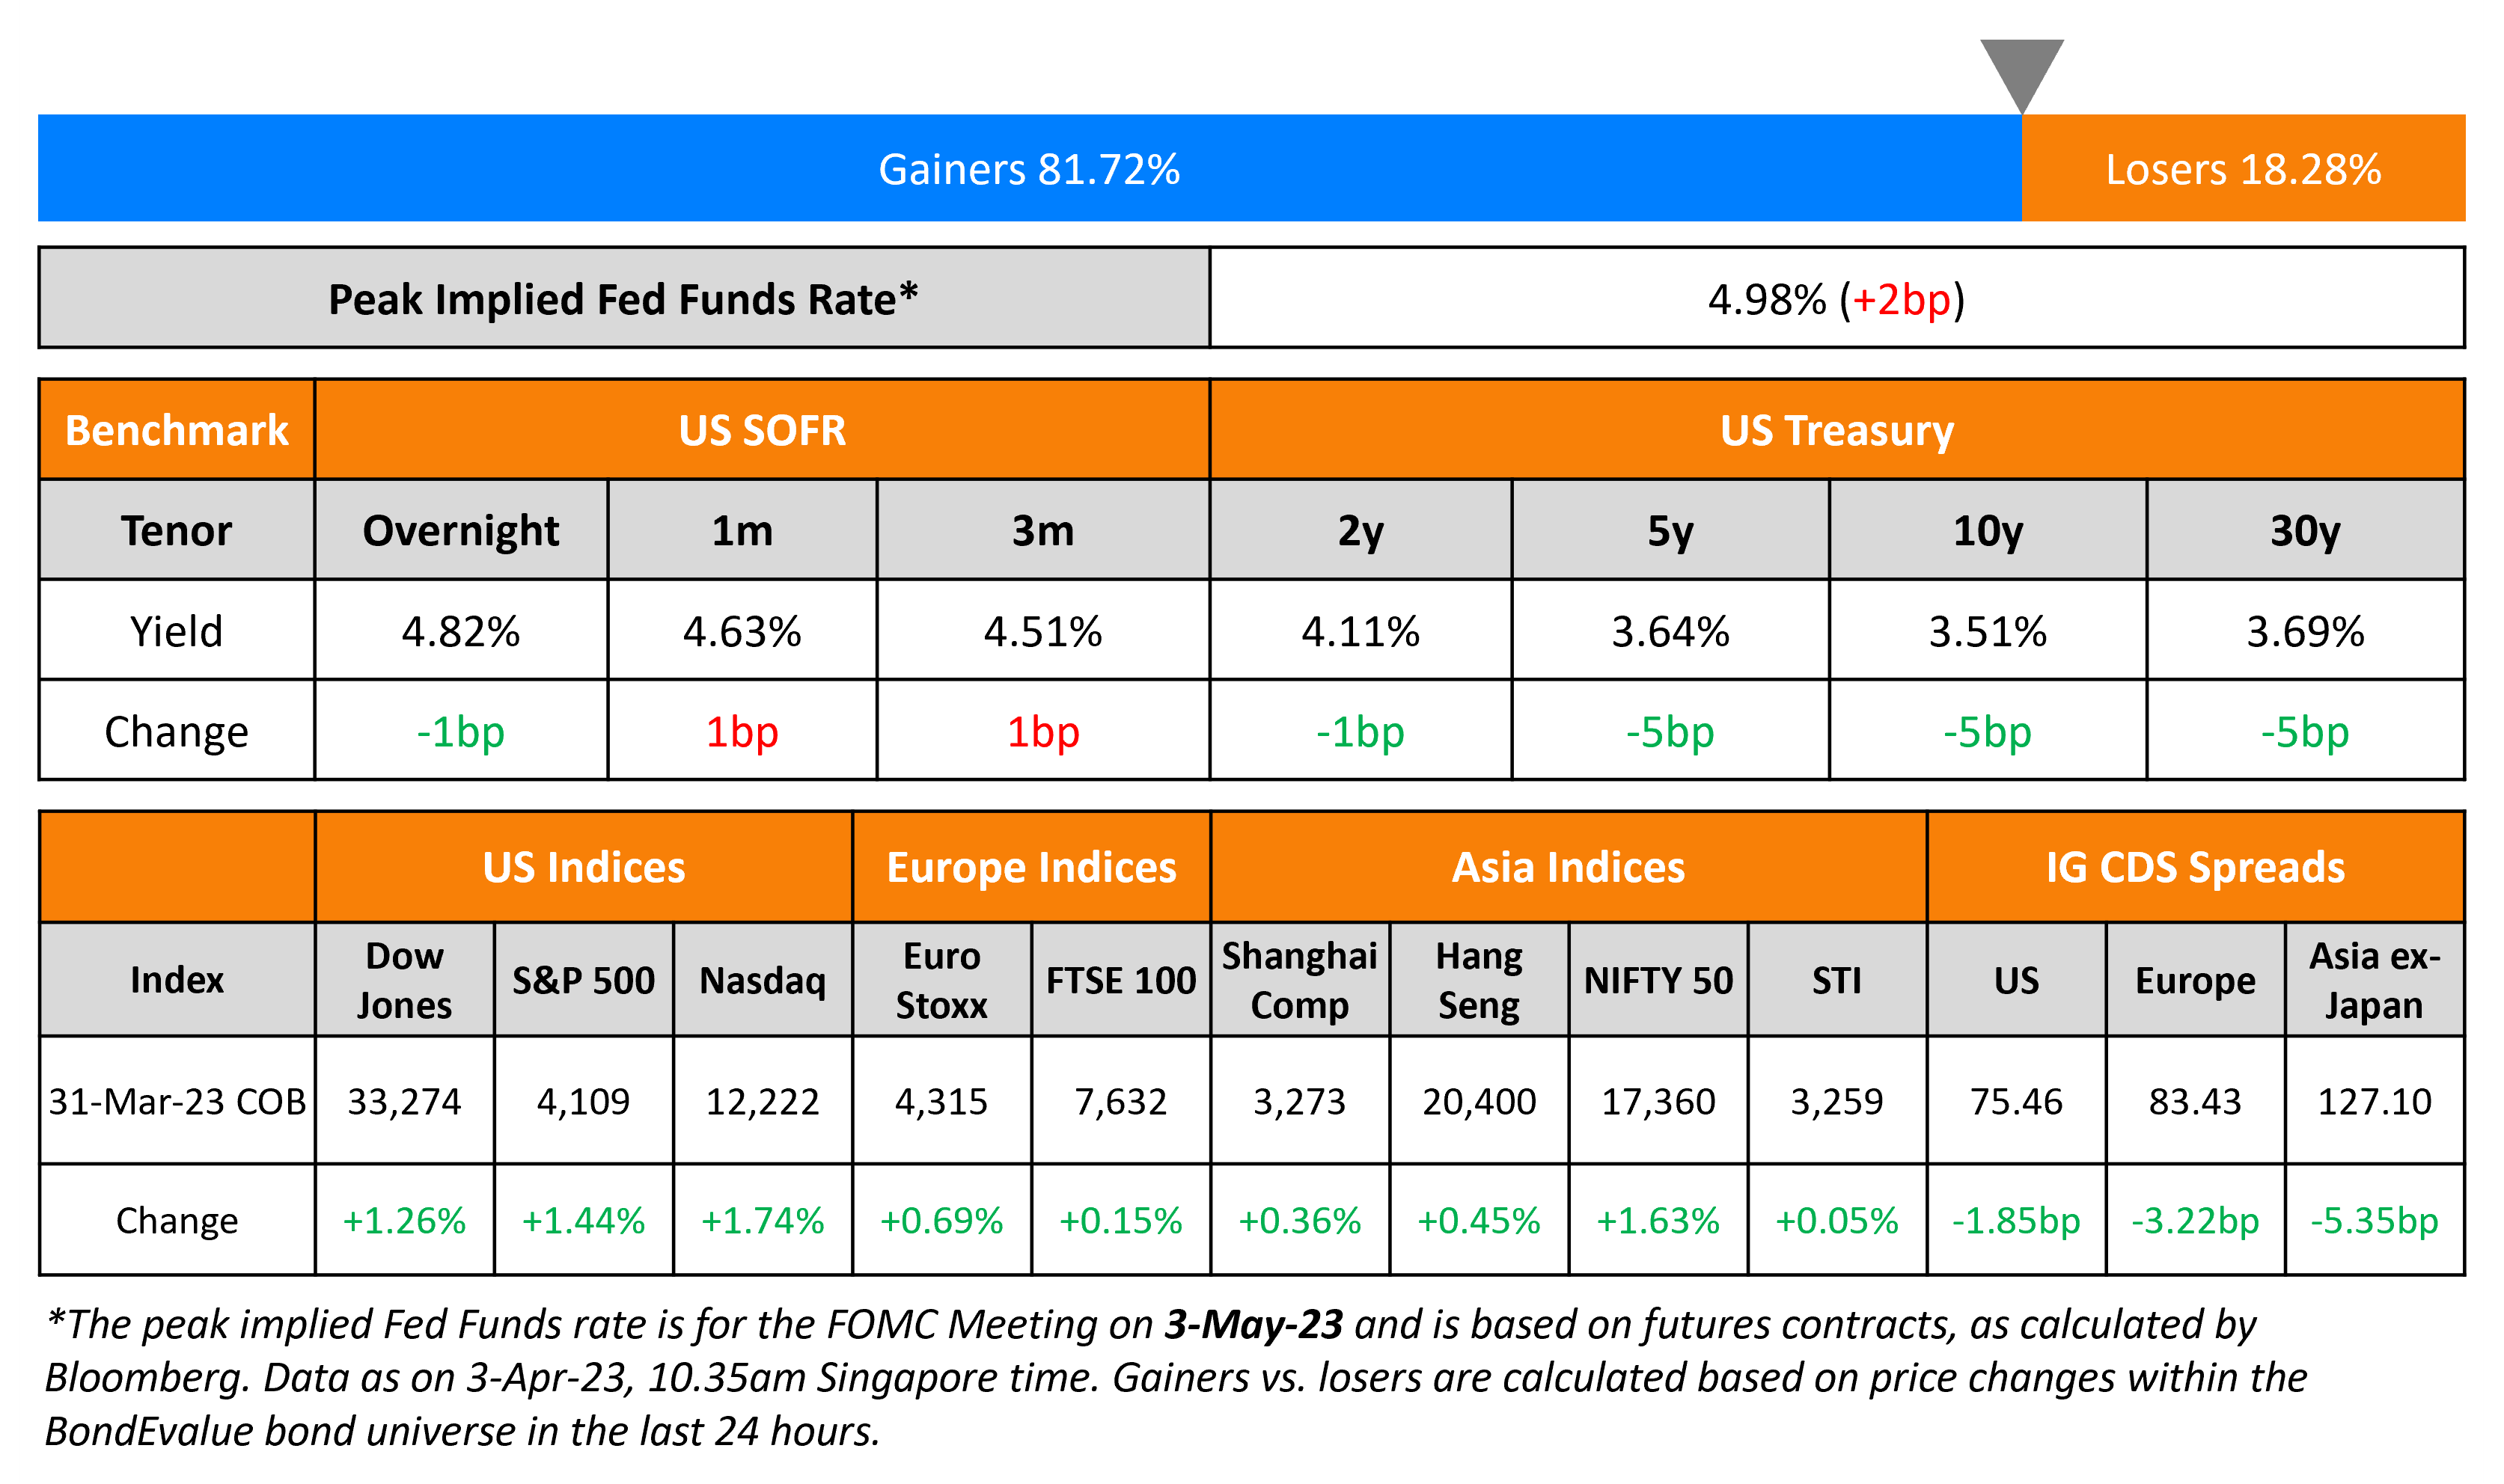Click the 3m SOFR yield 4.51%

coord(1042,631)
